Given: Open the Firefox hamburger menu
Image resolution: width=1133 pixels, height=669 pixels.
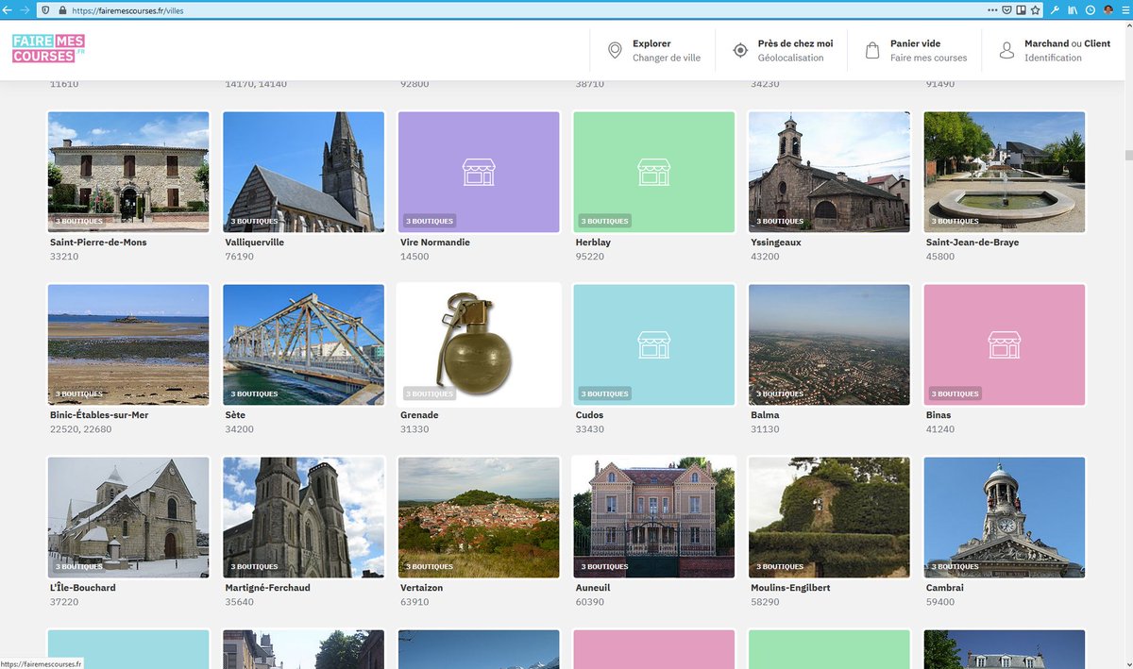Looking at the screenshot, I should pyautogui.click(x=1125, y=9).
